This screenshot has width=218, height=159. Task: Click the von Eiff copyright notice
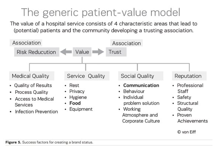[187, 132]
